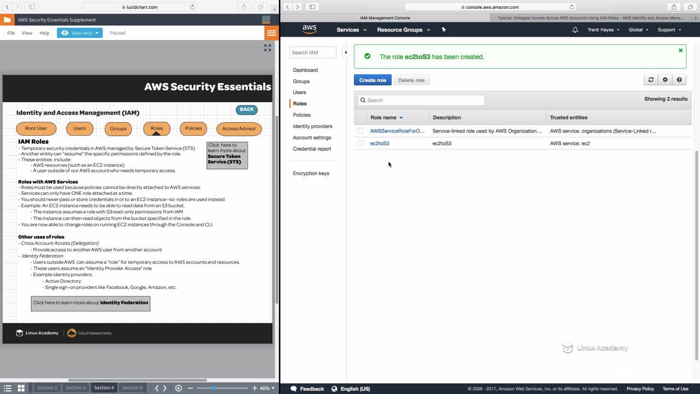Viewport: 700px width, 394px height.
Task: Zoom in with the plus icon
Action: pos(255,388)
